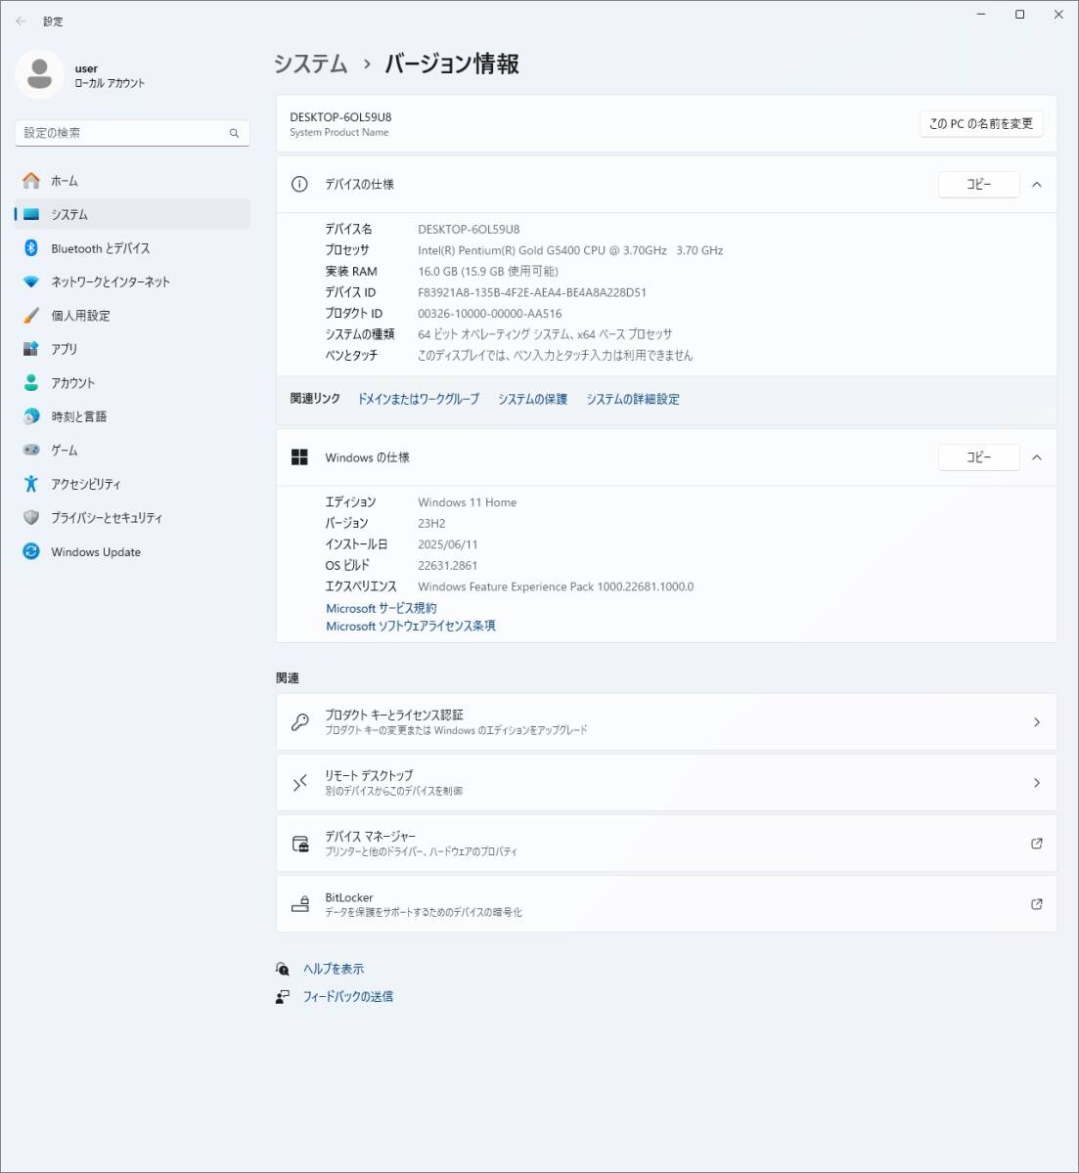Viewport: 1079px width, 1173px height.
Task: Click the バージョン value 23H2
Action: pos(431,523)
